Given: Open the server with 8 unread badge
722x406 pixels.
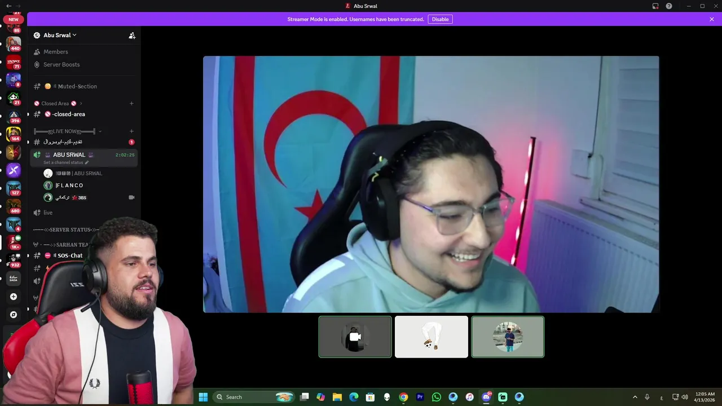Looking at the screenshot, I should click(x=14, y=80).
